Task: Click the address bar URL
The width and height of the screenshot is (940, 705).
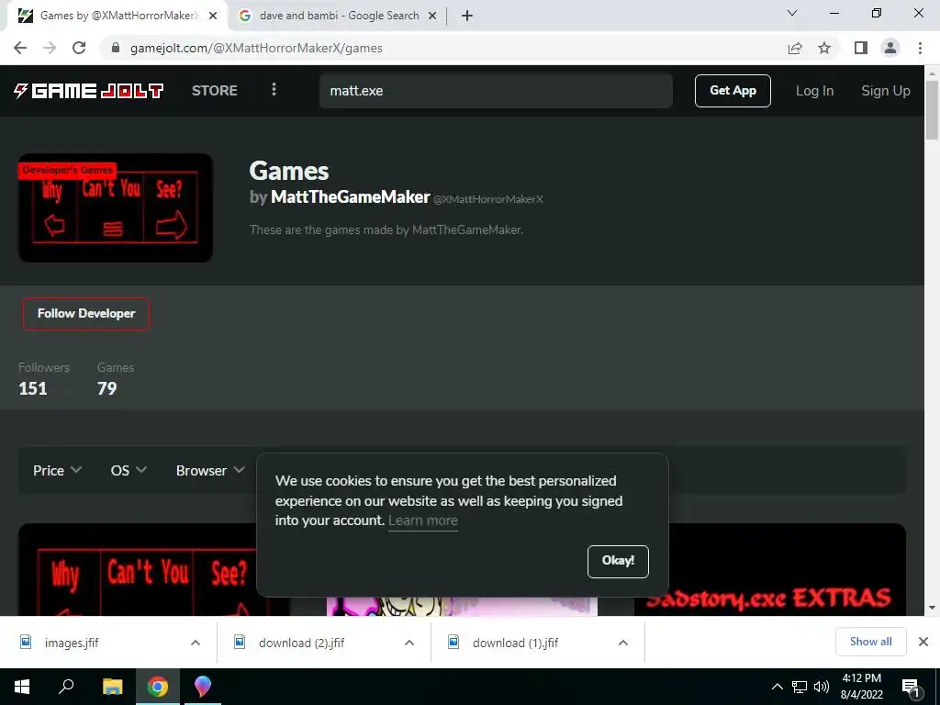Action: (x=256, y=48)
